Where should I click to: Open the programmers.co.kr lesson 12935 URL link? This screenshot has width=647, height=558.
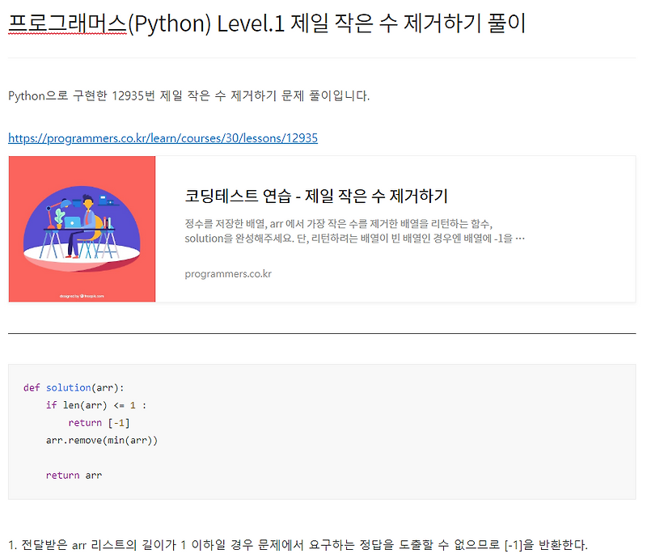[162, 138]
